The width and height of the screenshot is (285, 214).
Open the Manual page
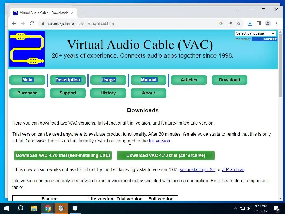coord(149,80)
